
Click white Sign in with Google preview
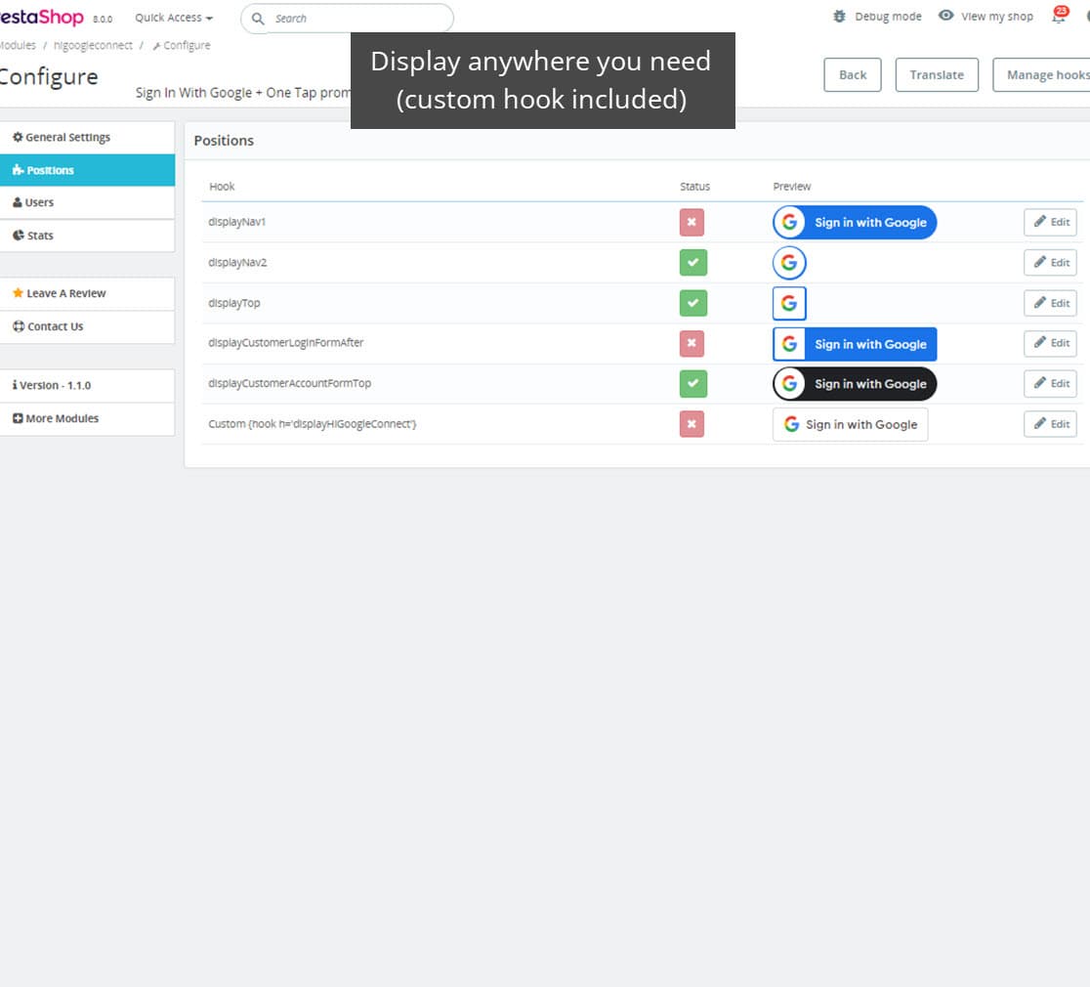pos(850,424)
